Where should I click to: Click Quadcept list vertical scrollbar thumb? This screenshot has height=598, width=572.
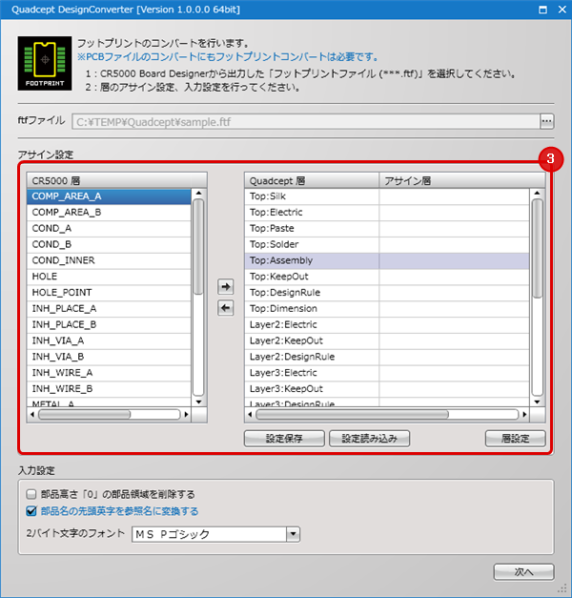click(537, 248)
